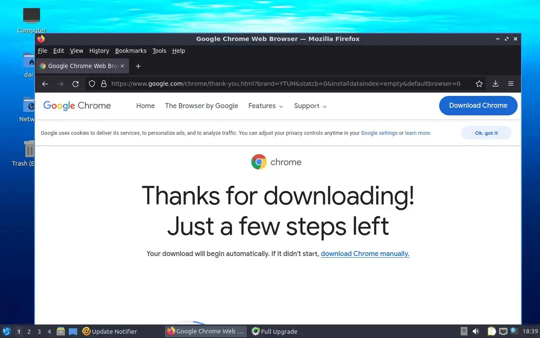Reload the current page

pyautogui.click(x=76, y=84)
